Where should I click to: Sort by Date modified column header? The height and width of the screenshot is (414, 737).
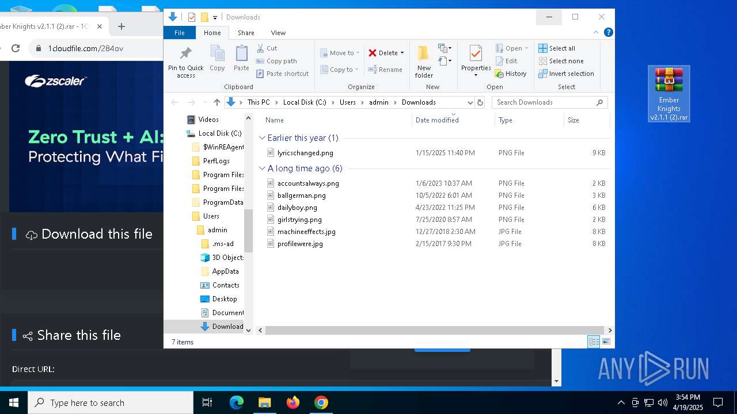pyautogui.click(x=453, y=120)
